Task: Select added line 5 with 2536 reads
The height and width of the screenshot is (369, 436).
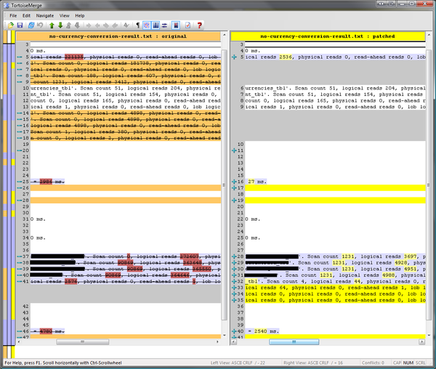Action: [335, 57]
